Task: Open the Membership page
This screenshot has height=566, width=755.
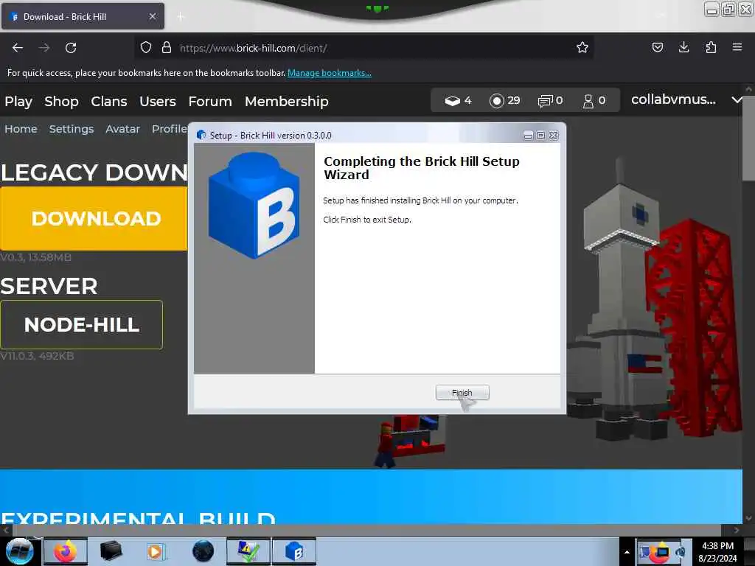Action: [x=287, y=101]
